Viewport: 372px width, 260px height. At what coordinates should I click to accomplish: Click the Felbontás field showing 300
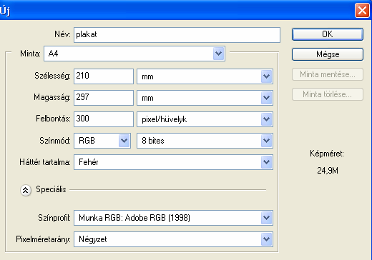pos(104,119)
